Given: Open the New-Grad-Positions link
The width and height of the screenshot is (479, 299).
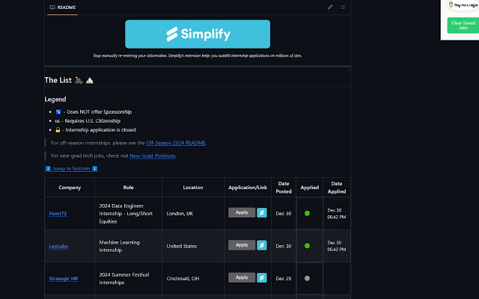Looking at the screenshot, I should point(153,155).
